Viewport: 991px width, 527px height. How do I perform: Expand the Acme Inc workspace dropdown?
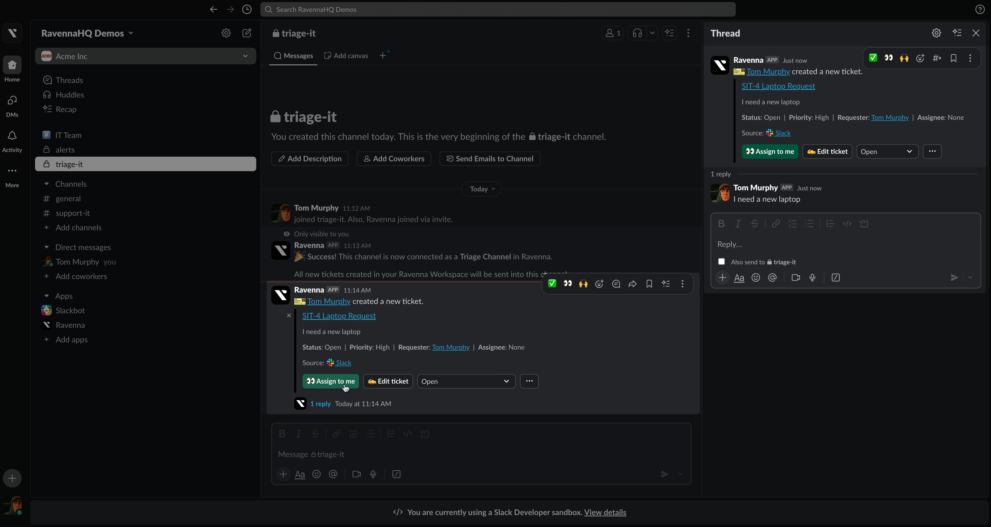point(245,56)
